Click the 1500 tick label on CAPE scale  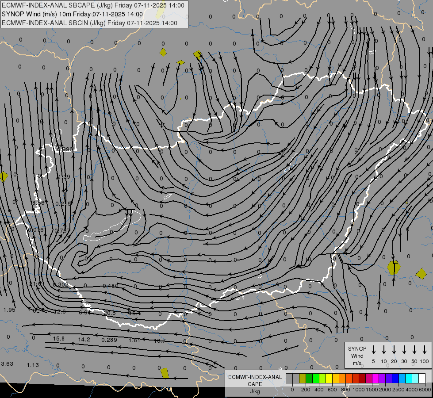372,390
